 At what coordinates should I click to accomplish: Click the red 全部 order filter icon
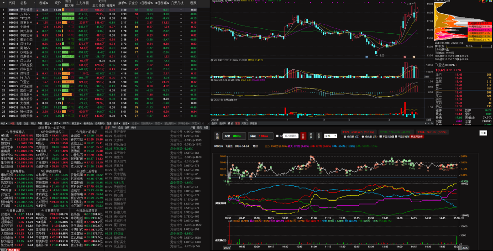pos(303,136)
